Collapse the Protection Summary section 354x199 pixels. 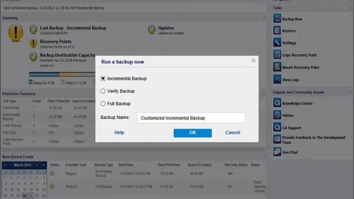(x=264, y=93)
